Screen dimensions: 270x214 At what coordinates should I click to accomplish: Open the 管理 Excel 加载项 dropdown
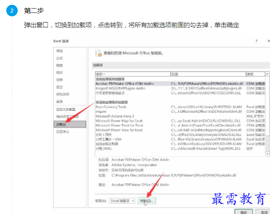coord(122,201)
